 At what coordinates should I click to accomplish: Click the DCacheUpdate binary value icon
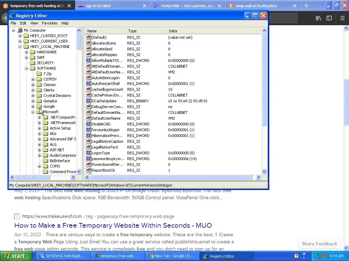coord(89,101)
